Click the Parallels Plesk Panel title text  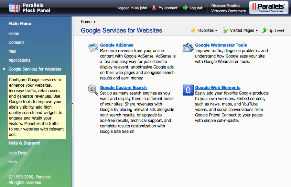[36, 8]
